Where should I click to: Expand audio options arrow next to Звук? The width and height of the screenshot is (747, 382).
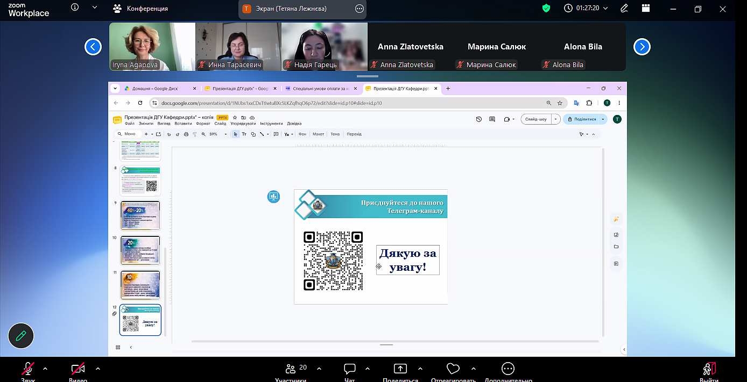pyautogui.click(x=45, y=369)
